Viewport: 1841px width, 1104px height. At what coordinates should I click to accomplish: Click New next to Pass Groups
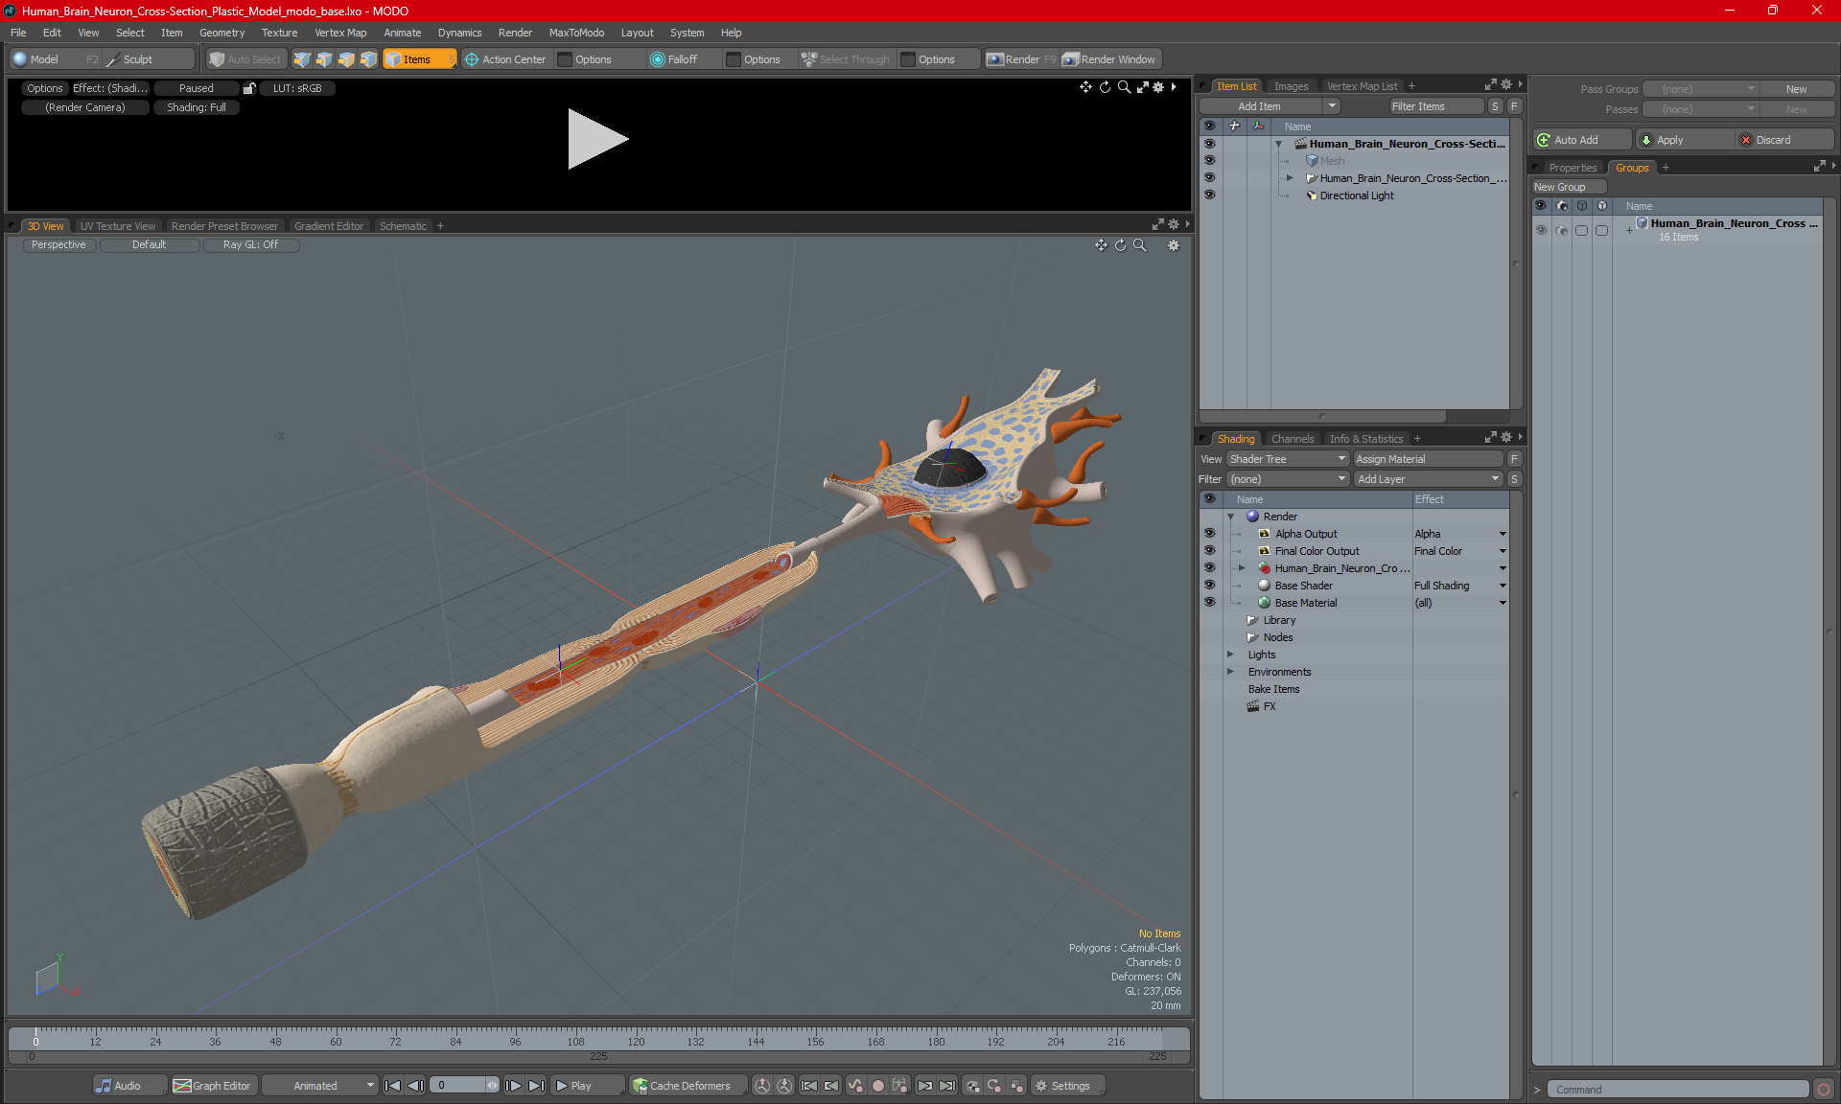pyautogui.click(x=1796, y=89)
